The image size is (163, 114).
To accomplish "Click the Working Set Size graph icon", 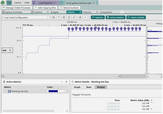I will pos(10,91).
